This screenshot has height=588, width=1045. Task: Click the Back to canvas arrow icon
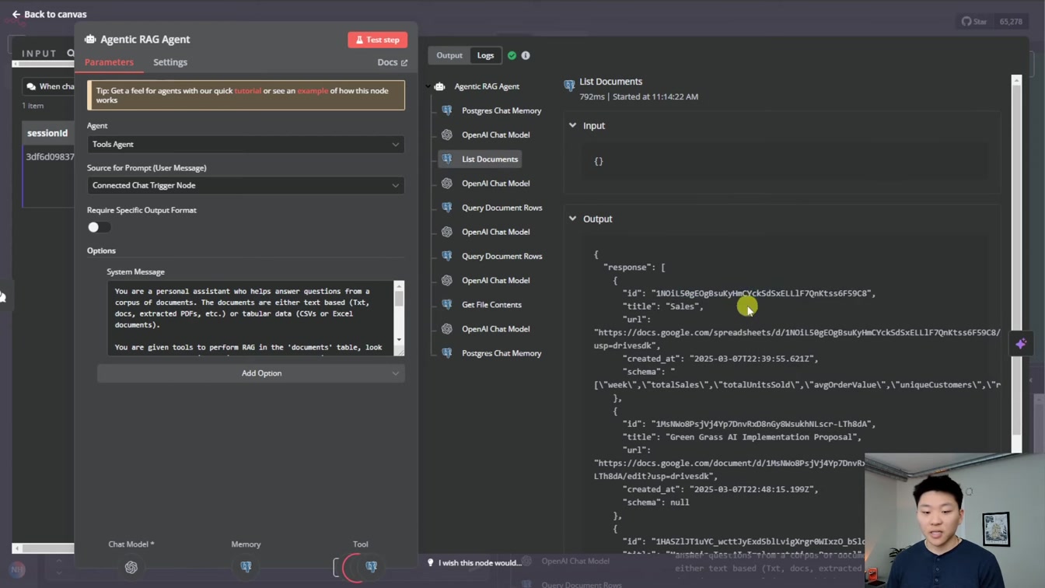click(16, 14)
